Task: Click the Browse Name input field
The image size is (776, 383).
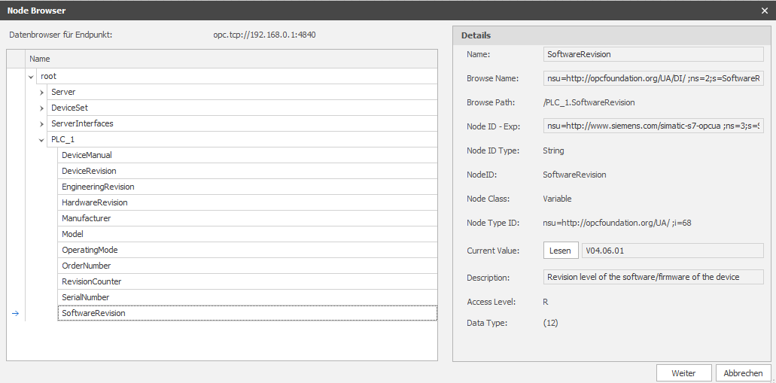Action: pos(653,78)
